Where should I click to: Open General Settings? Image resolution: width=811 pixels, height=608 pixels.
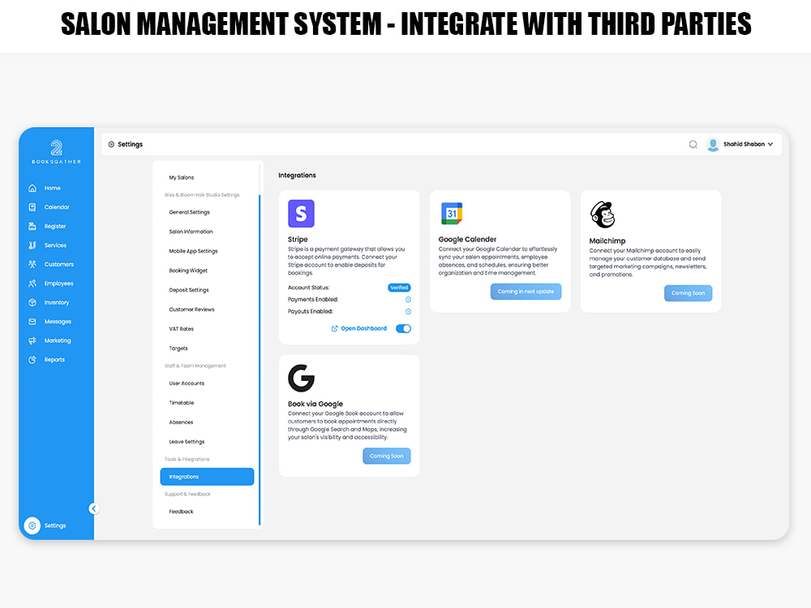click(189, 212)
